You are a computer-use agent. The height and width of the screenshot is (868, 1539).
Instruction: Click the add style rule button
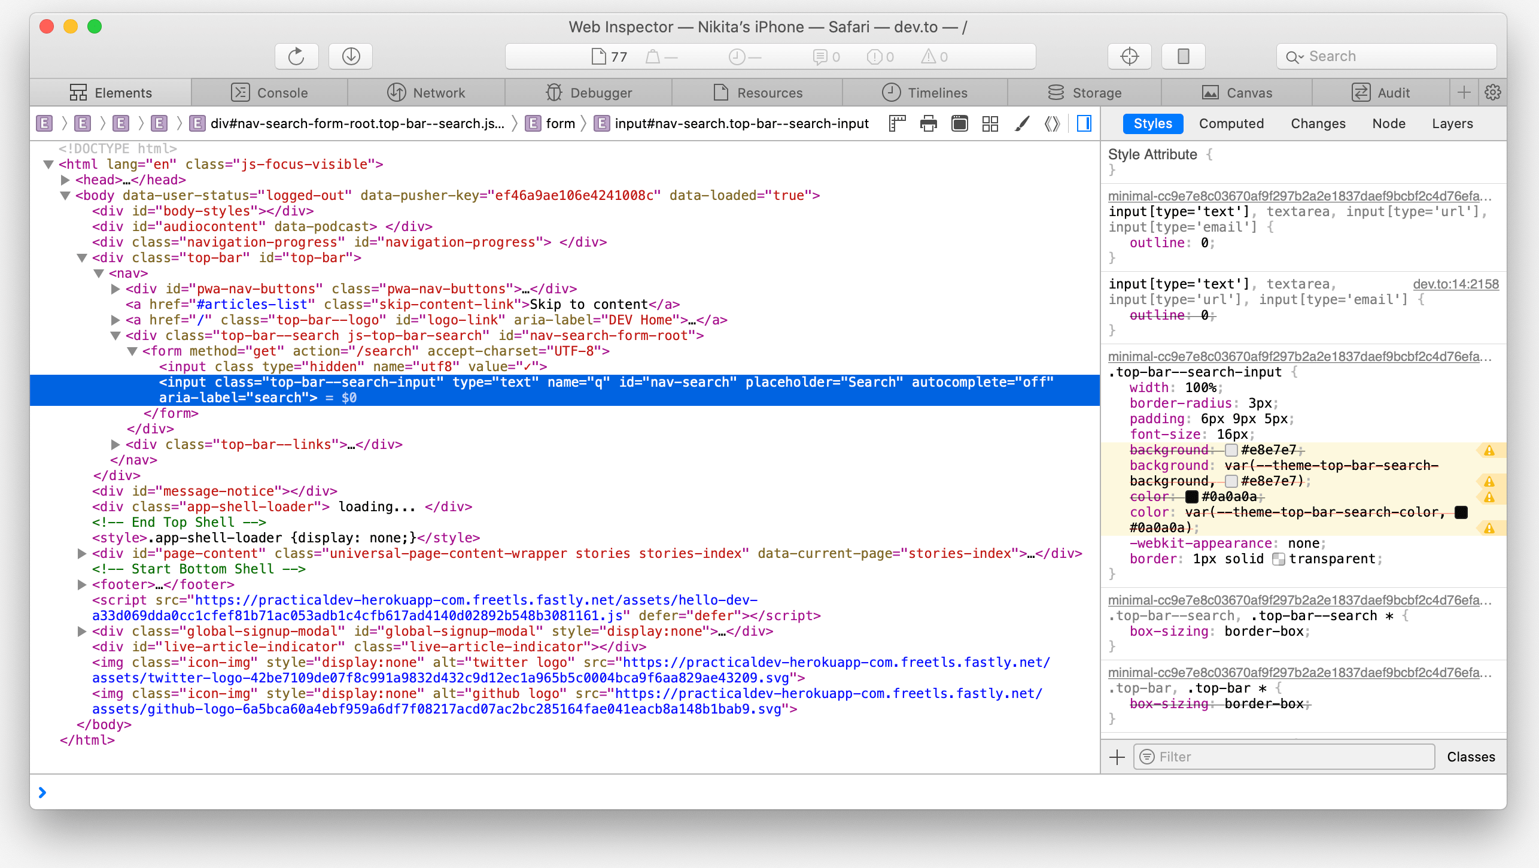click(x=1117, y=756)
